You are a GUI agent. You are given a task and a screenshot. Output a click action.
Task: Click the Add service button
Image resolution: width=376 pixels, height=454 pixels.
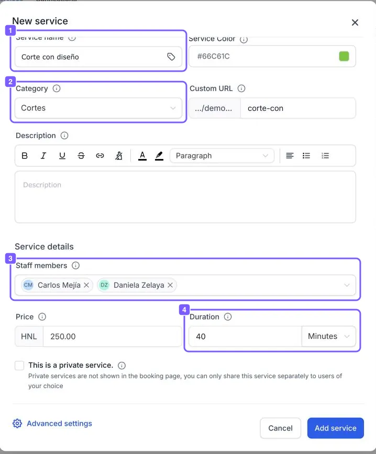335,428
